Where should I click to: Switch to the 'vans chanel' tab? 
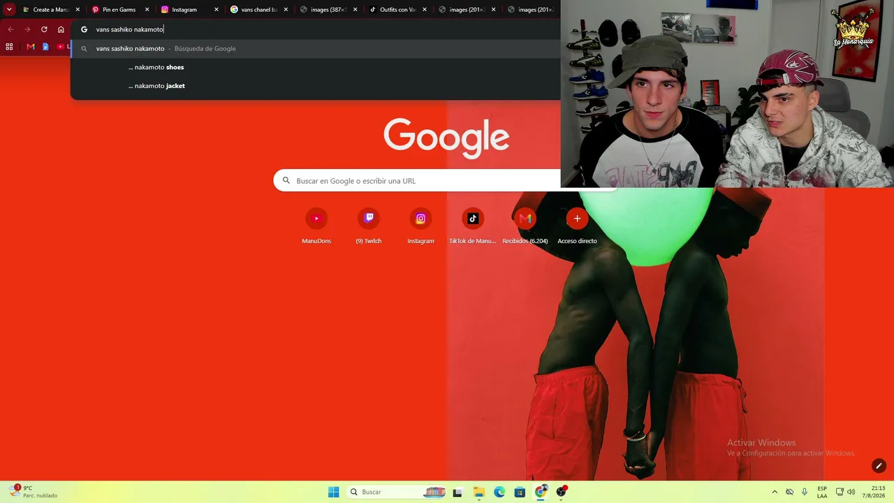(258, 10)
